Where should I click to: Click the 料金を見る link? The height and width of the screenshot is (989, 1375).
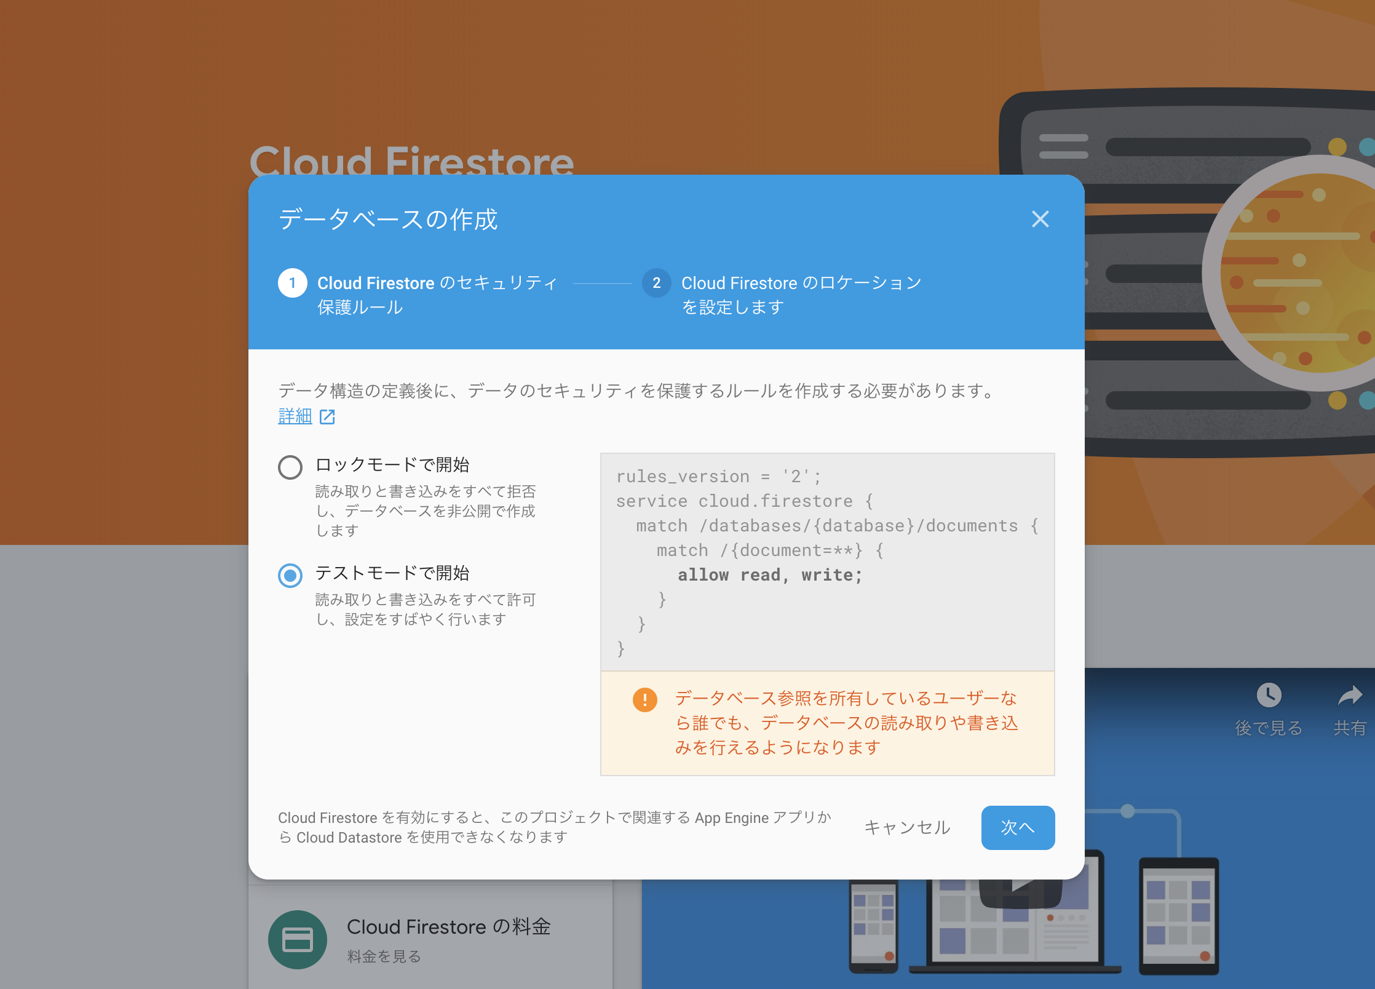[x=384, y=956]
